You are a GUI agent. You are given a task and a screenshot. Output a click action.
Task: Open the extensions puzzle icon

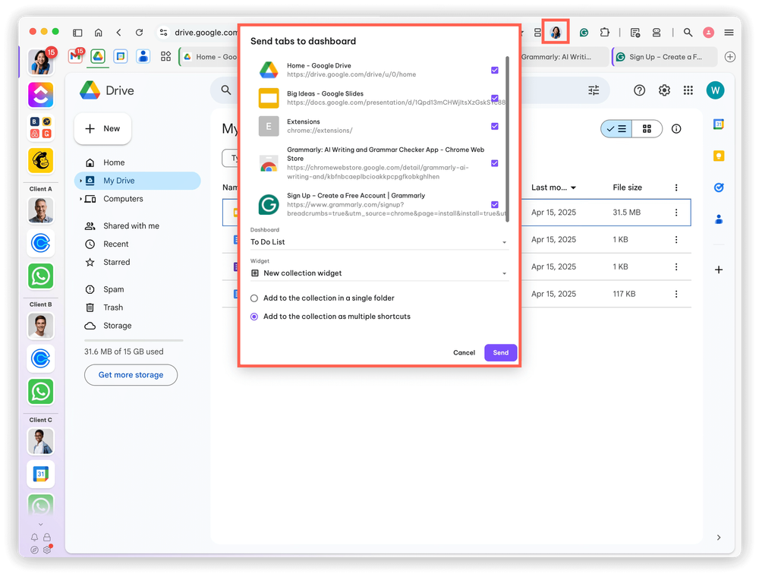[x=605, y=33]
